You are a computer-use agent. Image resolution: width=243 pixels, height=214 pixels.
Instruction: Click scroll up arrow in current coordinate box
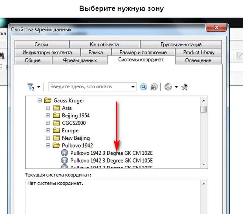tap(204, 183)
